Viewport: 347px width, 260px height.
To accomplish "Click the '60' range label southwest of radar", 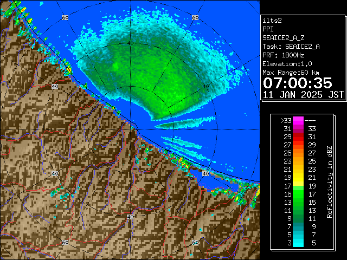I will click(65, 243).
